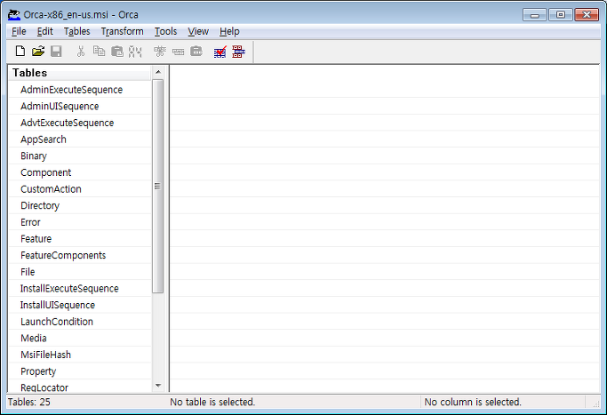The height and width of the screenshot is (415, 607).
Task: Open the Transform menu
Action: pyautogui.click(x=123, y=31)
